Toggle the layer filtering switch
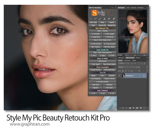The width and height of the screenshot is (153, 129). (148, 64)
